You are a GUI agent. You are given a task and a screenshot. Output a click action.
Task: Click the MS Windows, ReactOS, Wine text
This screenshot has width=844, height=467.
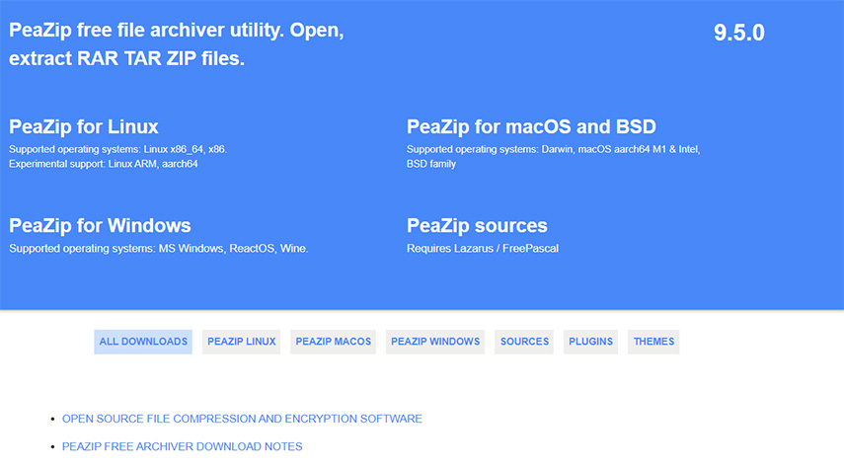click(158, 249)
